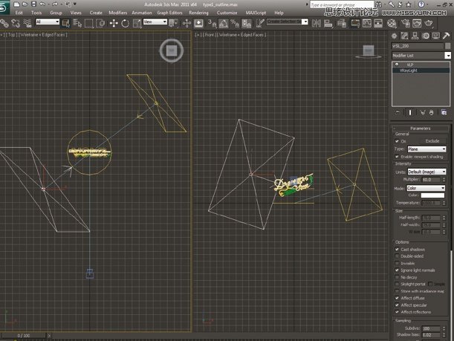Expand the Modifier List dropdown

tap(448, 55)
